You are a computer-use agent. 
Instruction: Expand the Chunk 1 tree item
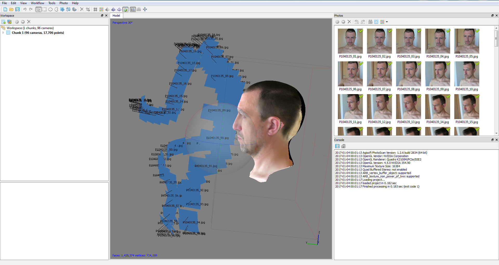[x=3, y=33]
